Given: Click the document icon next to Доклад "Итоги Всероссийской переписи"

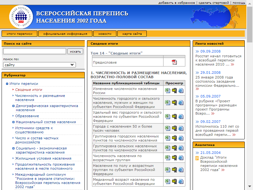Looking at the screenshot, I should 197,158.
